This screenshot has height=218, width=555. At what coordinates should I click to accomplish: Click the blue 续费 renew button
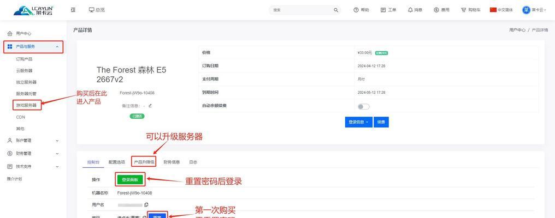click(381, 122)
